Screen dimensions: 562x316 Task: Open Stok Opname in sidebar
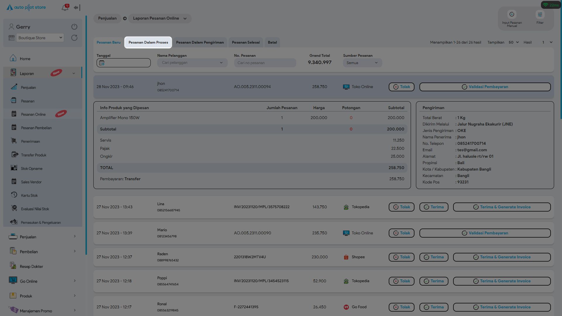[x=32, y=169]
